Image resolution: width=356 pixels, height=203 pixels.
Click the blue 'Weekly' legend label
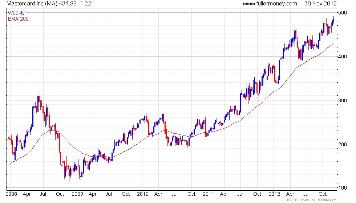[16, 13]
